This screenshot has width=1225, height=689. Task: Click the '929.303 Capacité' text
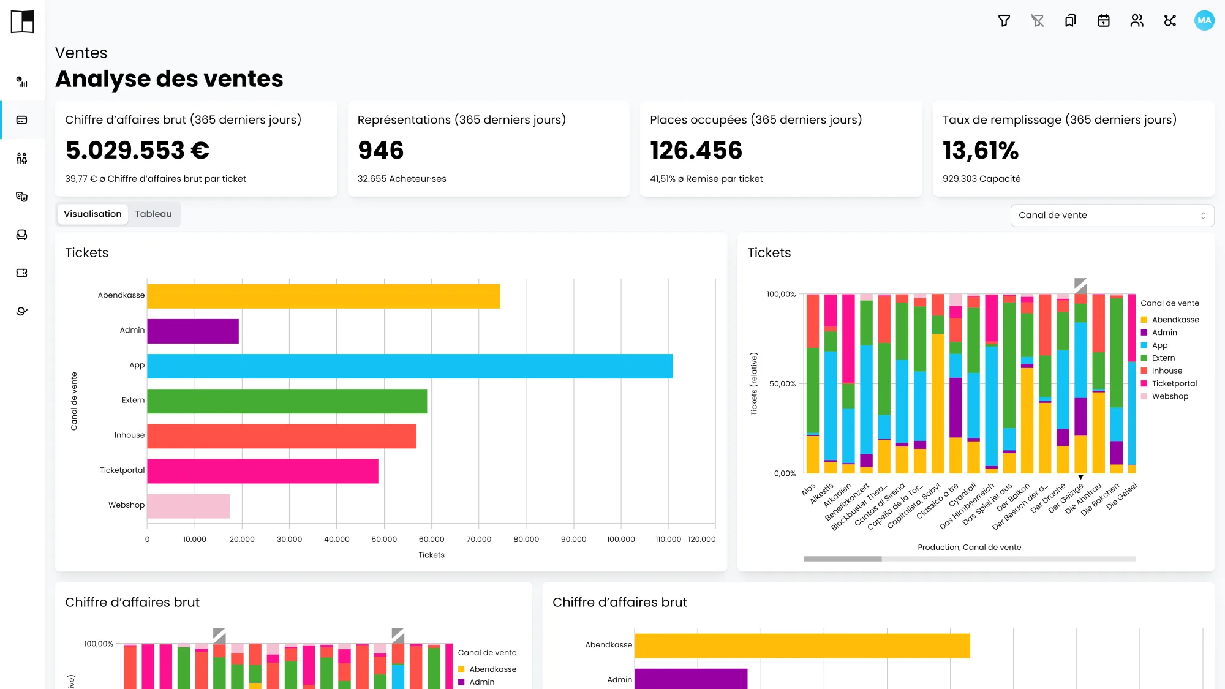[981, 179]
